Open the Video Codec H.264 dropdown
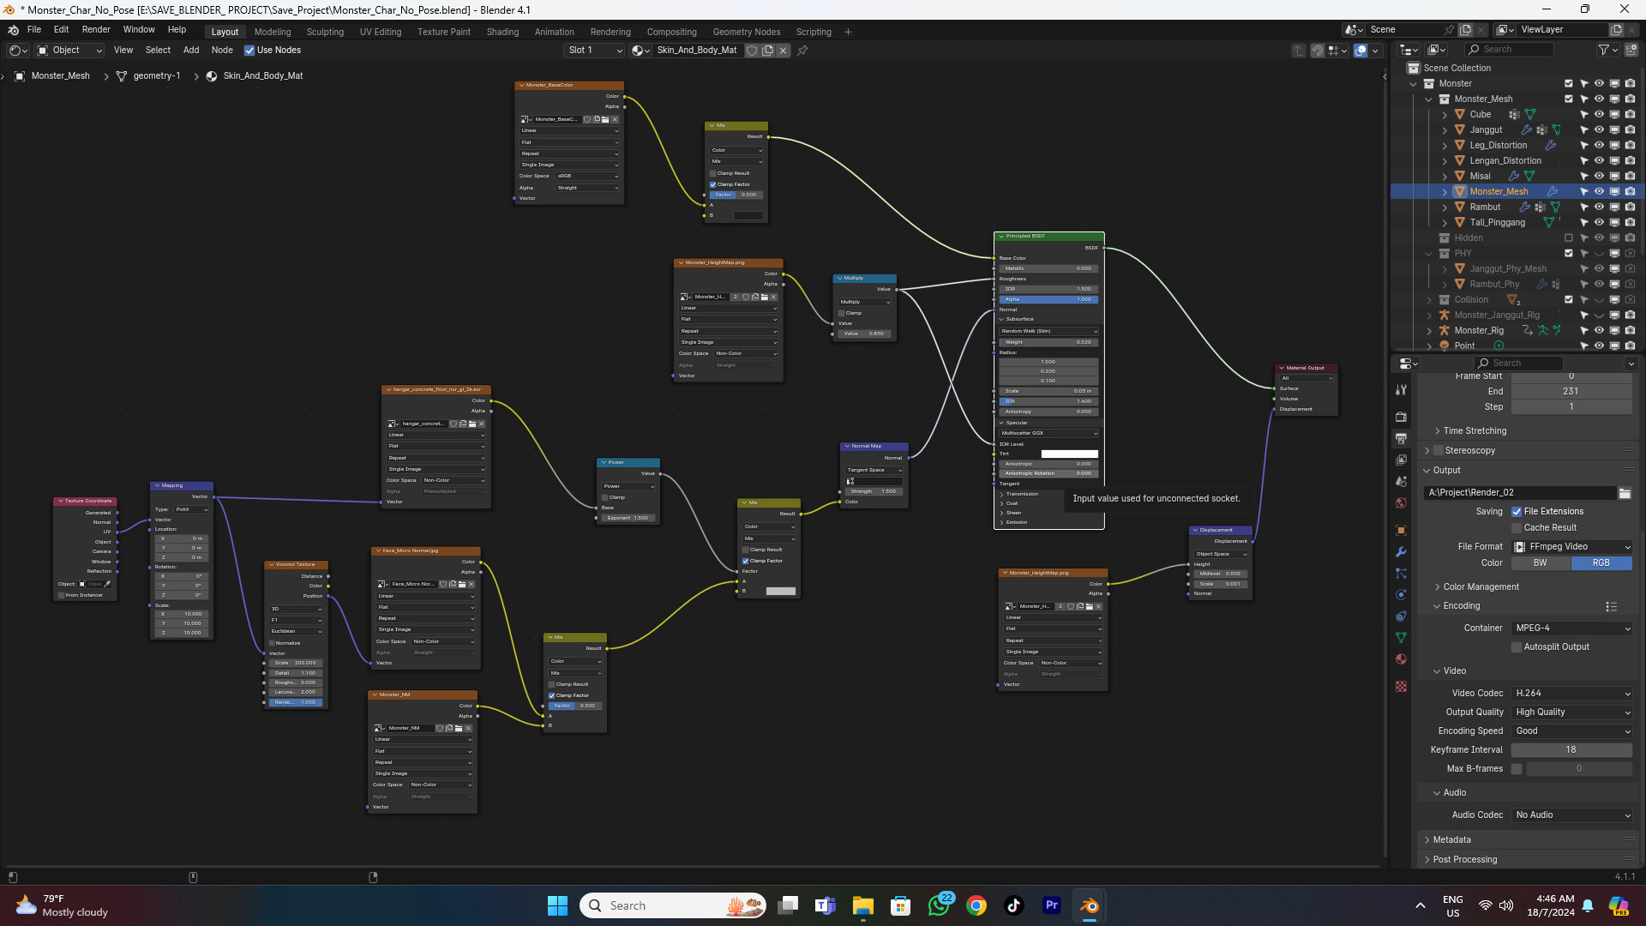This screenshot has height=926, width=1646. coord(1571,694)
